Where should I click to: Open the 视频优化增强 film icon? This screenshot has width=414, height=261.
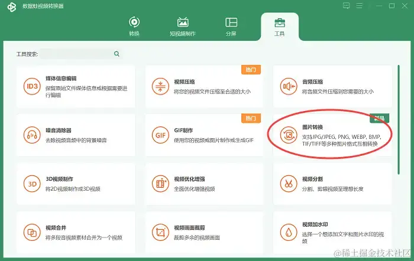point(160,184)
